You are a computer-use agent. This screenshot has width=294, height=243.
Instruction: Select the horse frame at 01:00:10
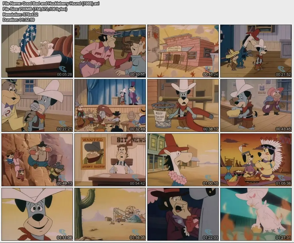pos(183,160)
